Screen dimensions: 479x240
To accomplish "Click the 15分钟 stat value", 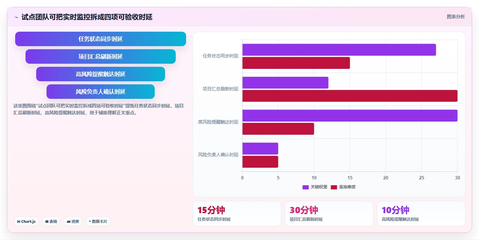I will (211, 210).
